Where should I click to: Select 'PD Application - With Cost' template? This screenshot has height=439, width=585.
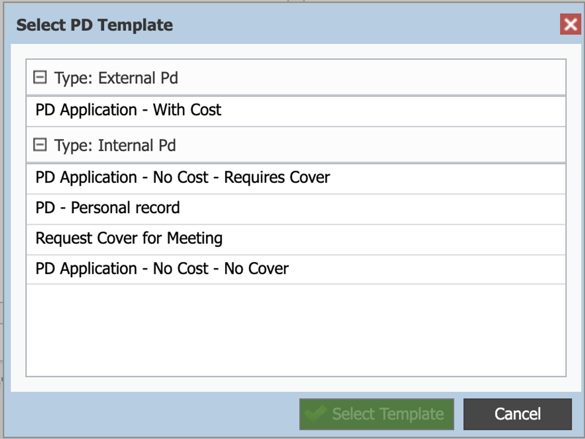coord(128,110)
